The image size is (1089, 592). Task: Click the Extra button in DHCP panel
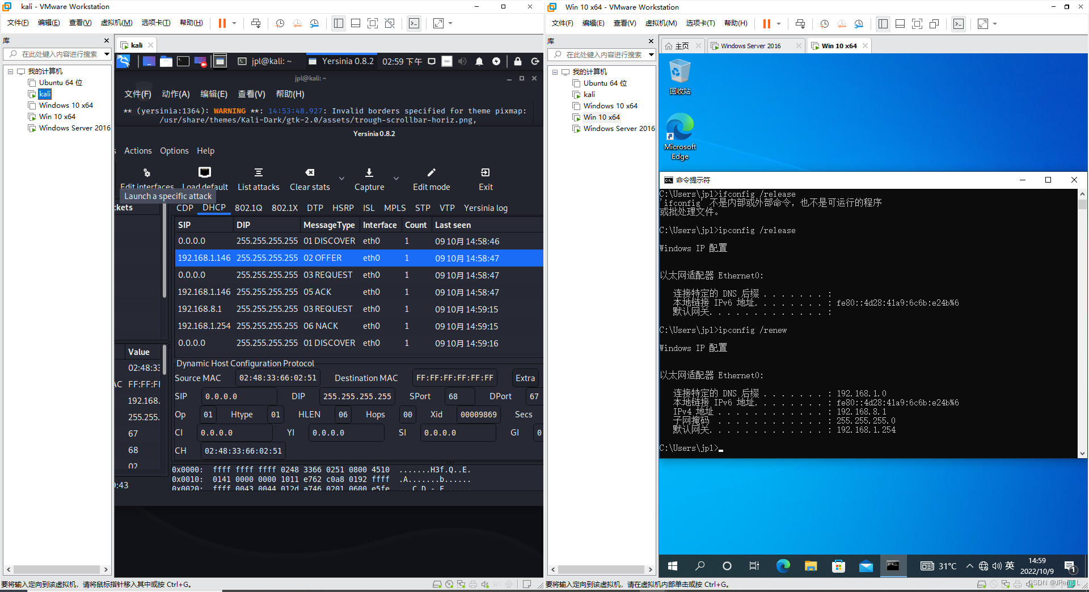pyautogui.click(x=525, y=378)
